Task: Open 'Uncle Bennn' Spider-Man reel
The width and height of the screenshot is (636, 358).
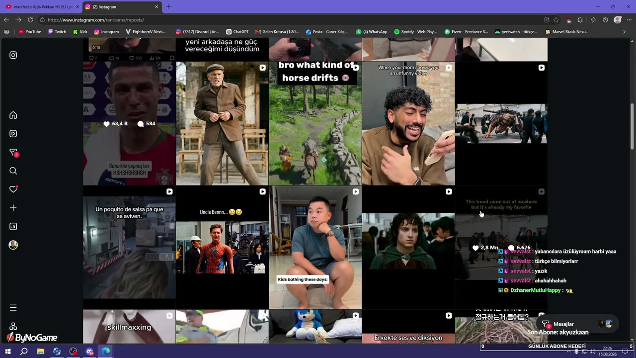Action: pyautogui.click(x=222, y=248)
